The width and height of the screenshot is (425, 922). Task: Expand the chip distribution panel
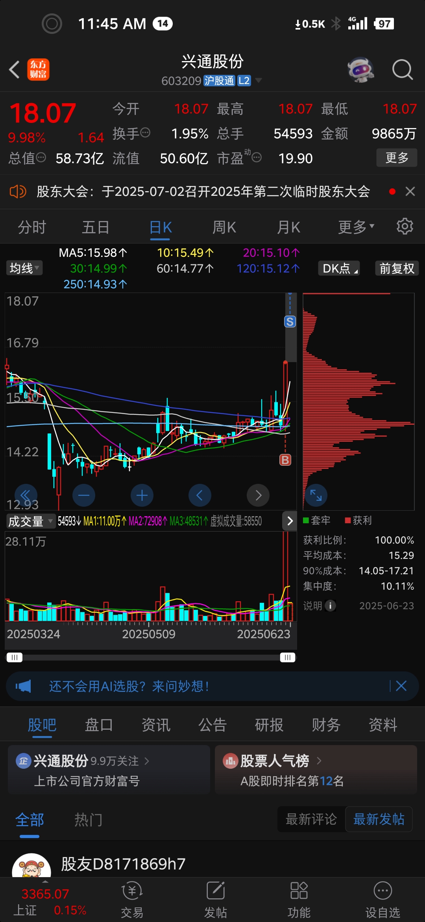coord(316,495)
